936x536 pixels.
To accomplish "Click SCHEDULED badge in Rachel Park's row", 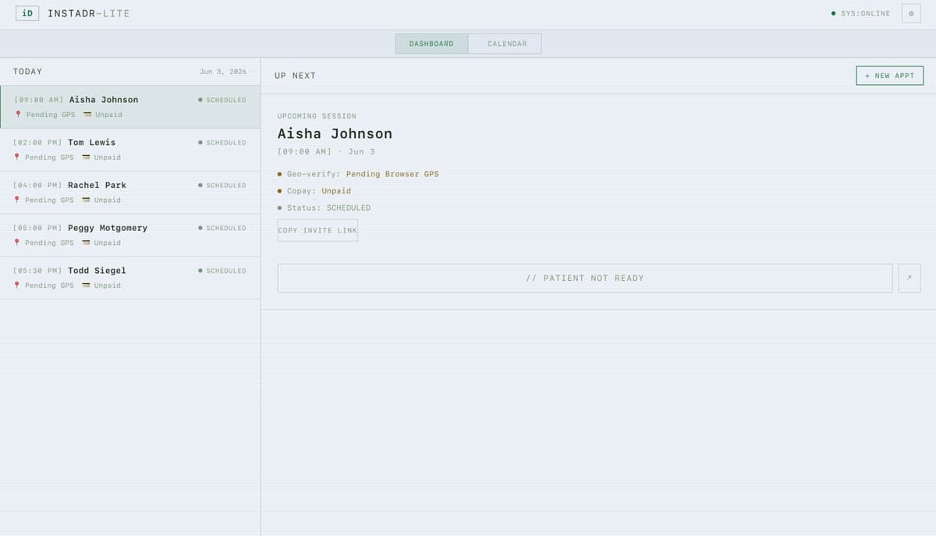I will tap(222, 186).
